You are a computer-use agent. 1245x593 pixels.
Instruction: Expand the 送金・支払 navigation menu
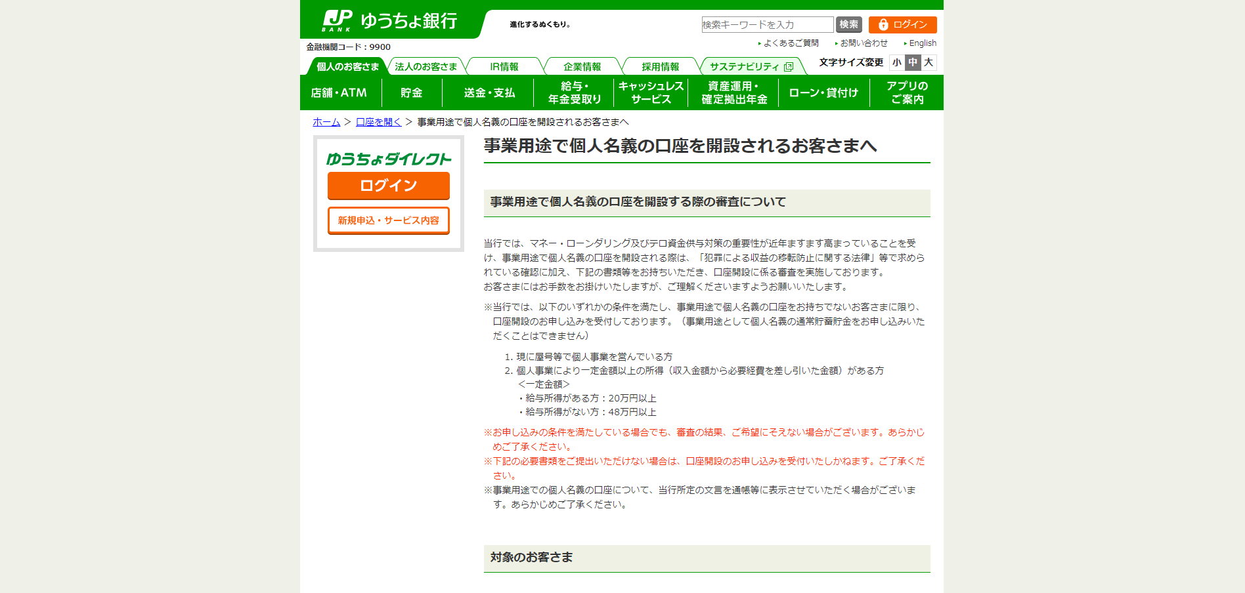click(x=489, y=92)
